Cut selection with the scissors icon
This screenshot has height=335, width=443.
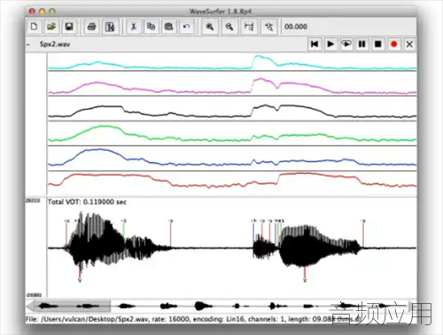click(x=134, y=27)
